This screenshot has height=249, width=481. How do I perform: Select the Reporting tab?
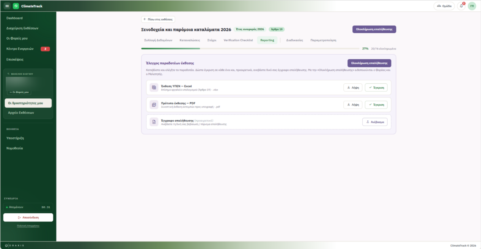267,40
